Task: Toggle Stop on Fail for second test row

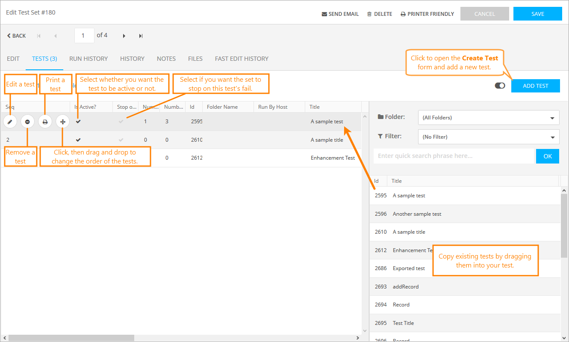Action: tap(121, 140)
